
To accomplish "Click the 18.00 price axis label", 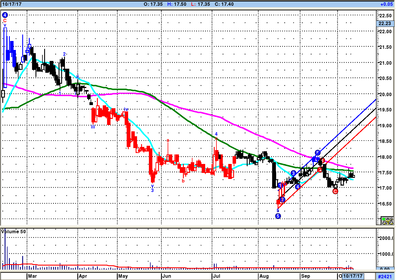I will pos(385,157).
